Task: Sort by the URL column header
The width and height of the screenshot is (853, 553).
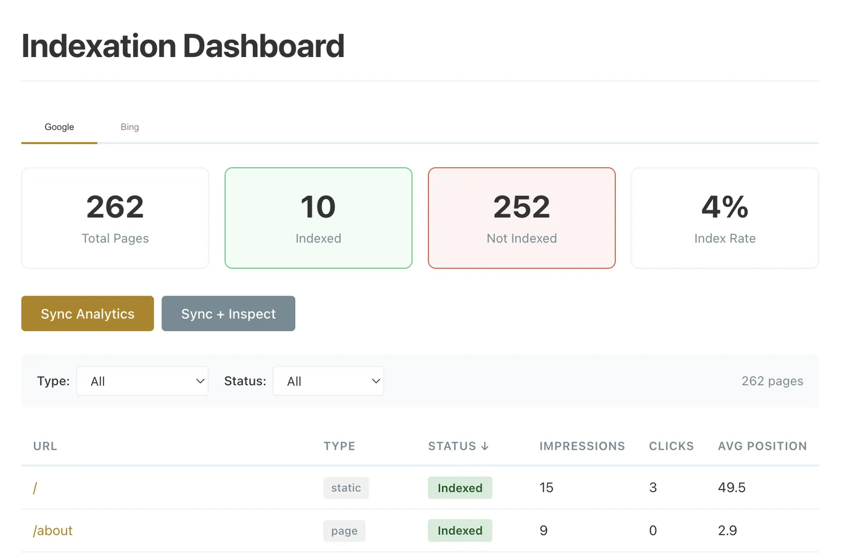Action: tap(45, 446)
